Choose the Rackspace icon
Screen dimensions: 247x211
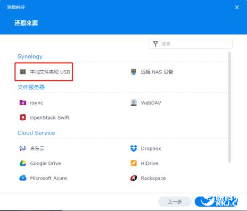[x=134, y=178]
